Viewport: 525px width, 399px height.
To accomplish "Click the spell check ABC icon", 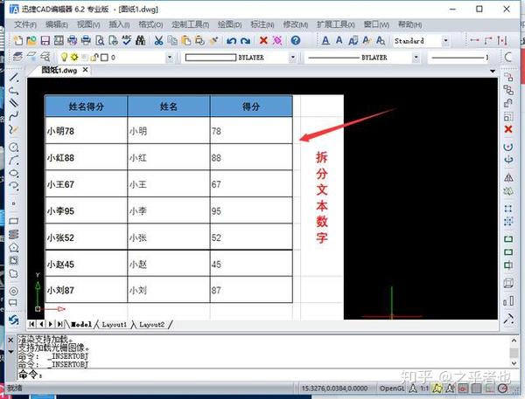I will click(127, 40).
